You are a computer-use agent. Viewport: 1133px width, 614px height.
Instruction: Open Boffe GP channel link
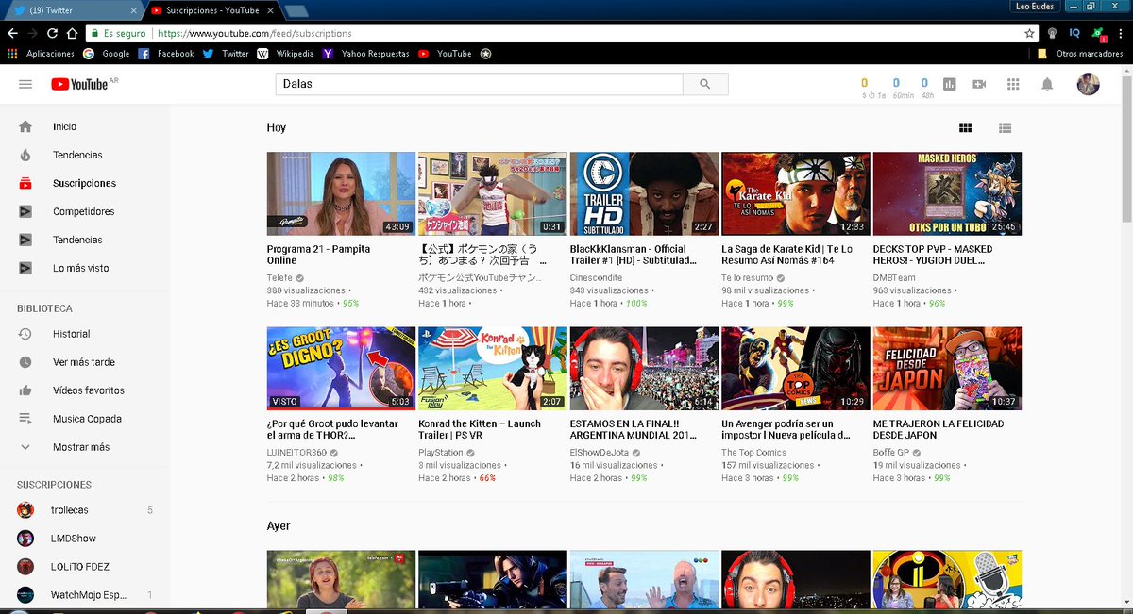891,453
